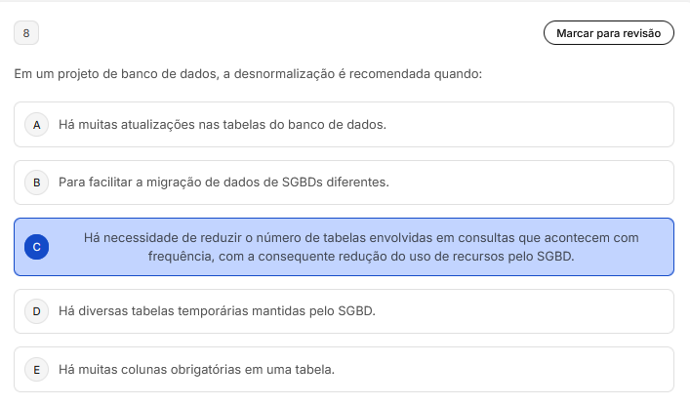Click the Marcar para revisão button
The height and width of the screenshot is (405, 690).
click(x=608, y=33)
